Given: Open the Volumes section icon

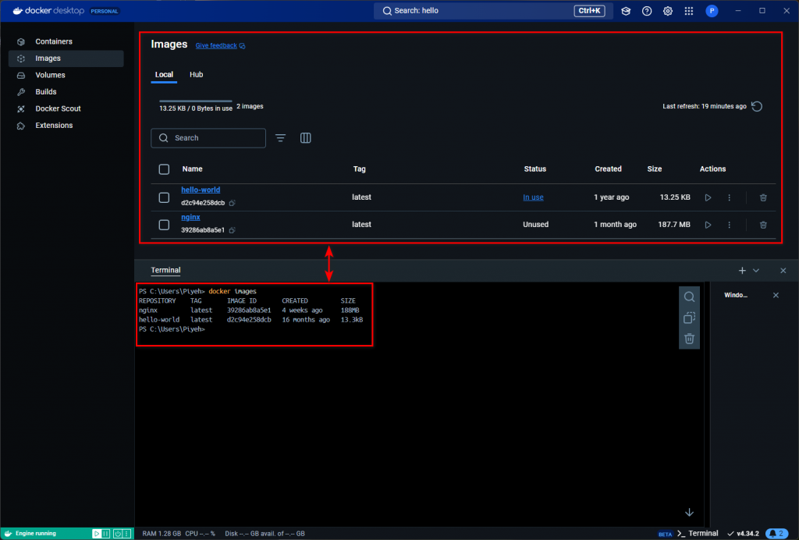Looking at the screenshot, I should pyautogui.click(x=21, y=76).
